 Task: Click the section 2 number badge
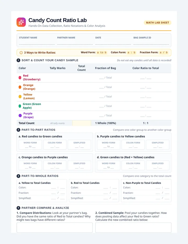[18, 130]
